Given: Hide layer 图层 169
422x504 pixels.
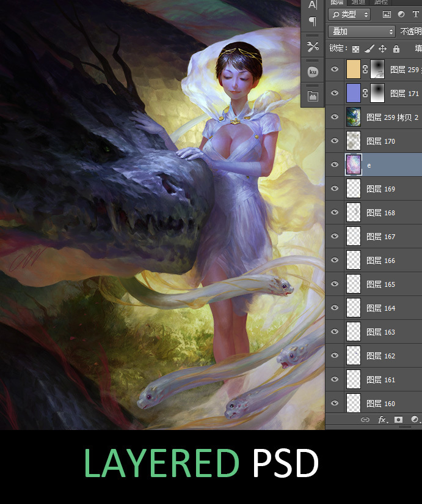Looking at the screenshot, I should click(x=335, y=188).
